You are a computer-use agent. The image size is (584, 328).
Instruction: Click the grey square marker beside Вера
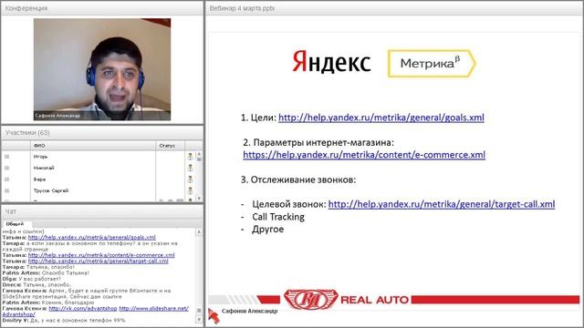click(6, 179)
